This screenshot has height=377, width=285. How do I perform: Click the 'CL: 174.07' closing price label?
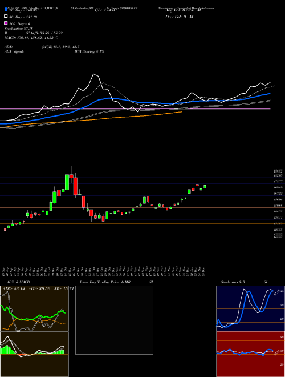tap(106, 10)
